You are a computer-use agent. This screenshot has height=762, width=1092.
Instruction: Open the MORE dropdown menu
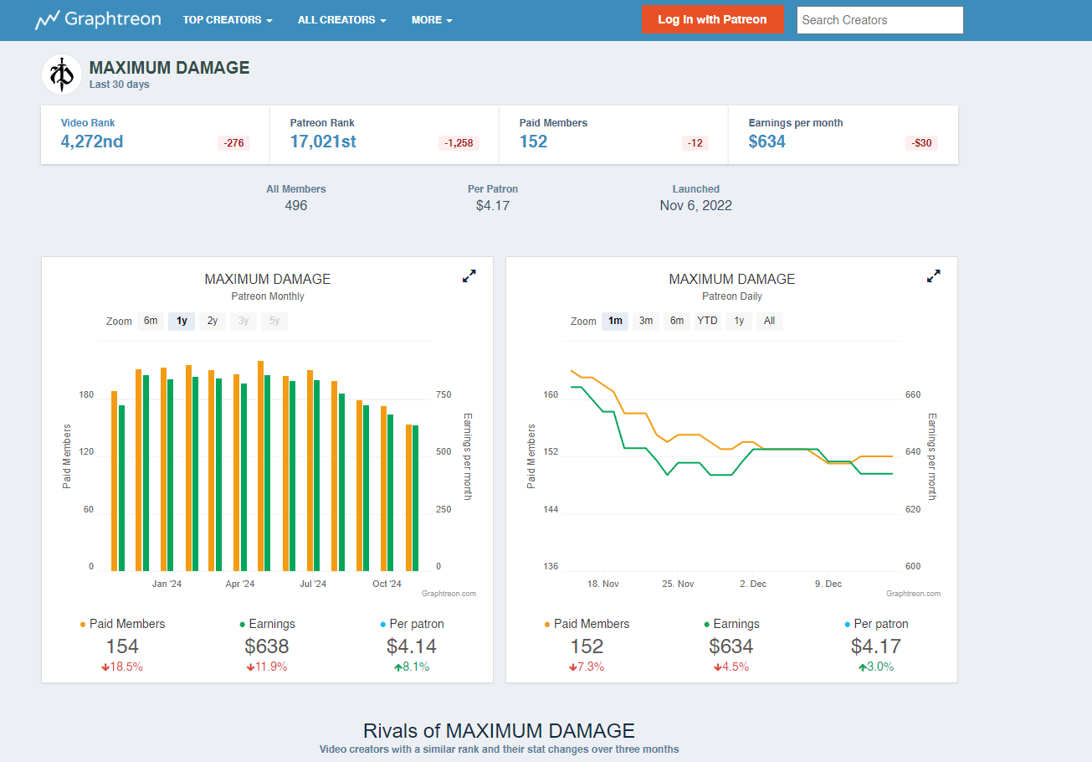432,20
